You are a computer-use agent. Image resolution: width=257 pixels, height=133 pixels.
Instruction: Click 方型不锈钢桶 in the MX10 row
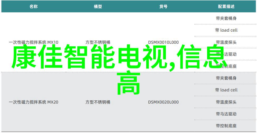pos(98,42)
